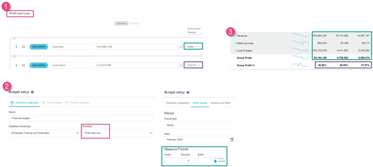The width and height of the screenshot is (373, 167).
Task: Click the Decimal input field
Action: (x=188, y=161)
